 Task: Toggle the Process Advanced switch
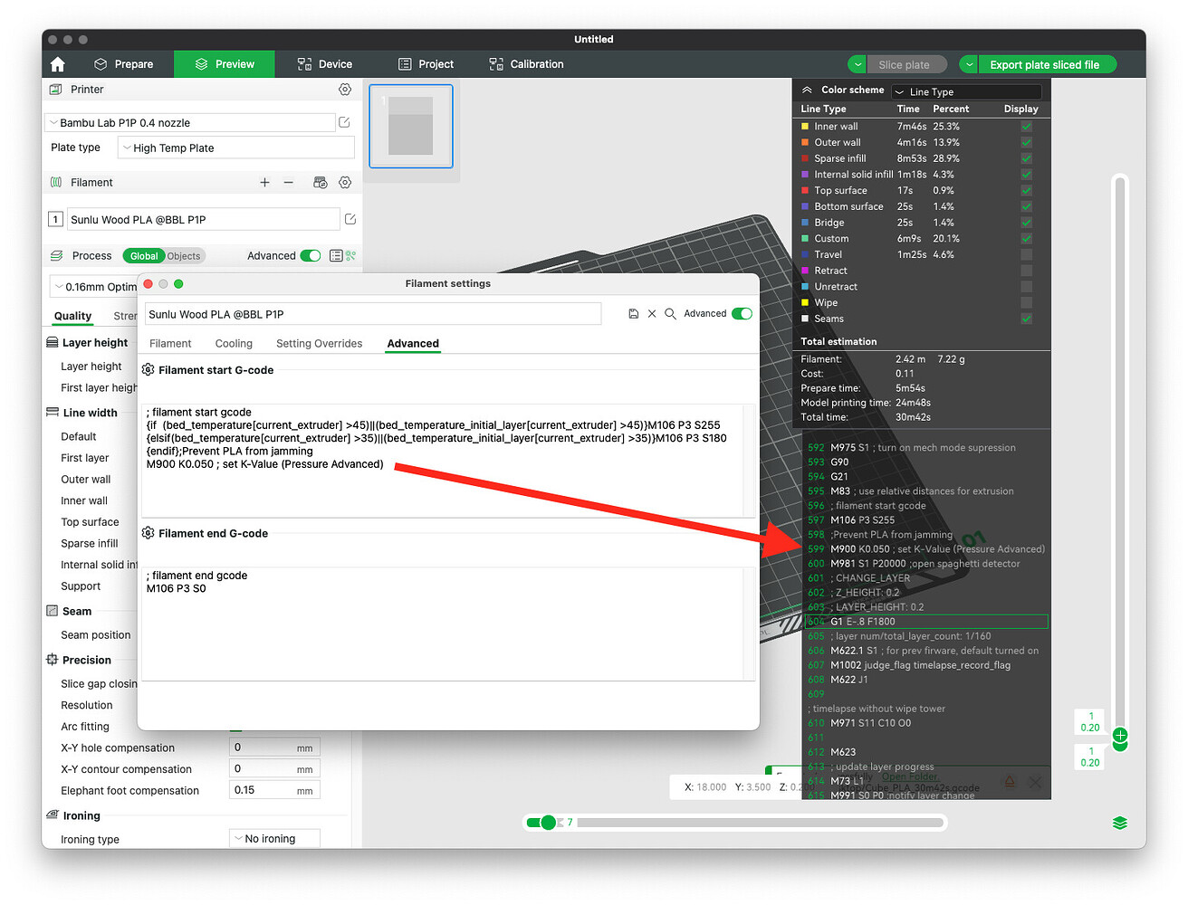click(x=311, y=256)
